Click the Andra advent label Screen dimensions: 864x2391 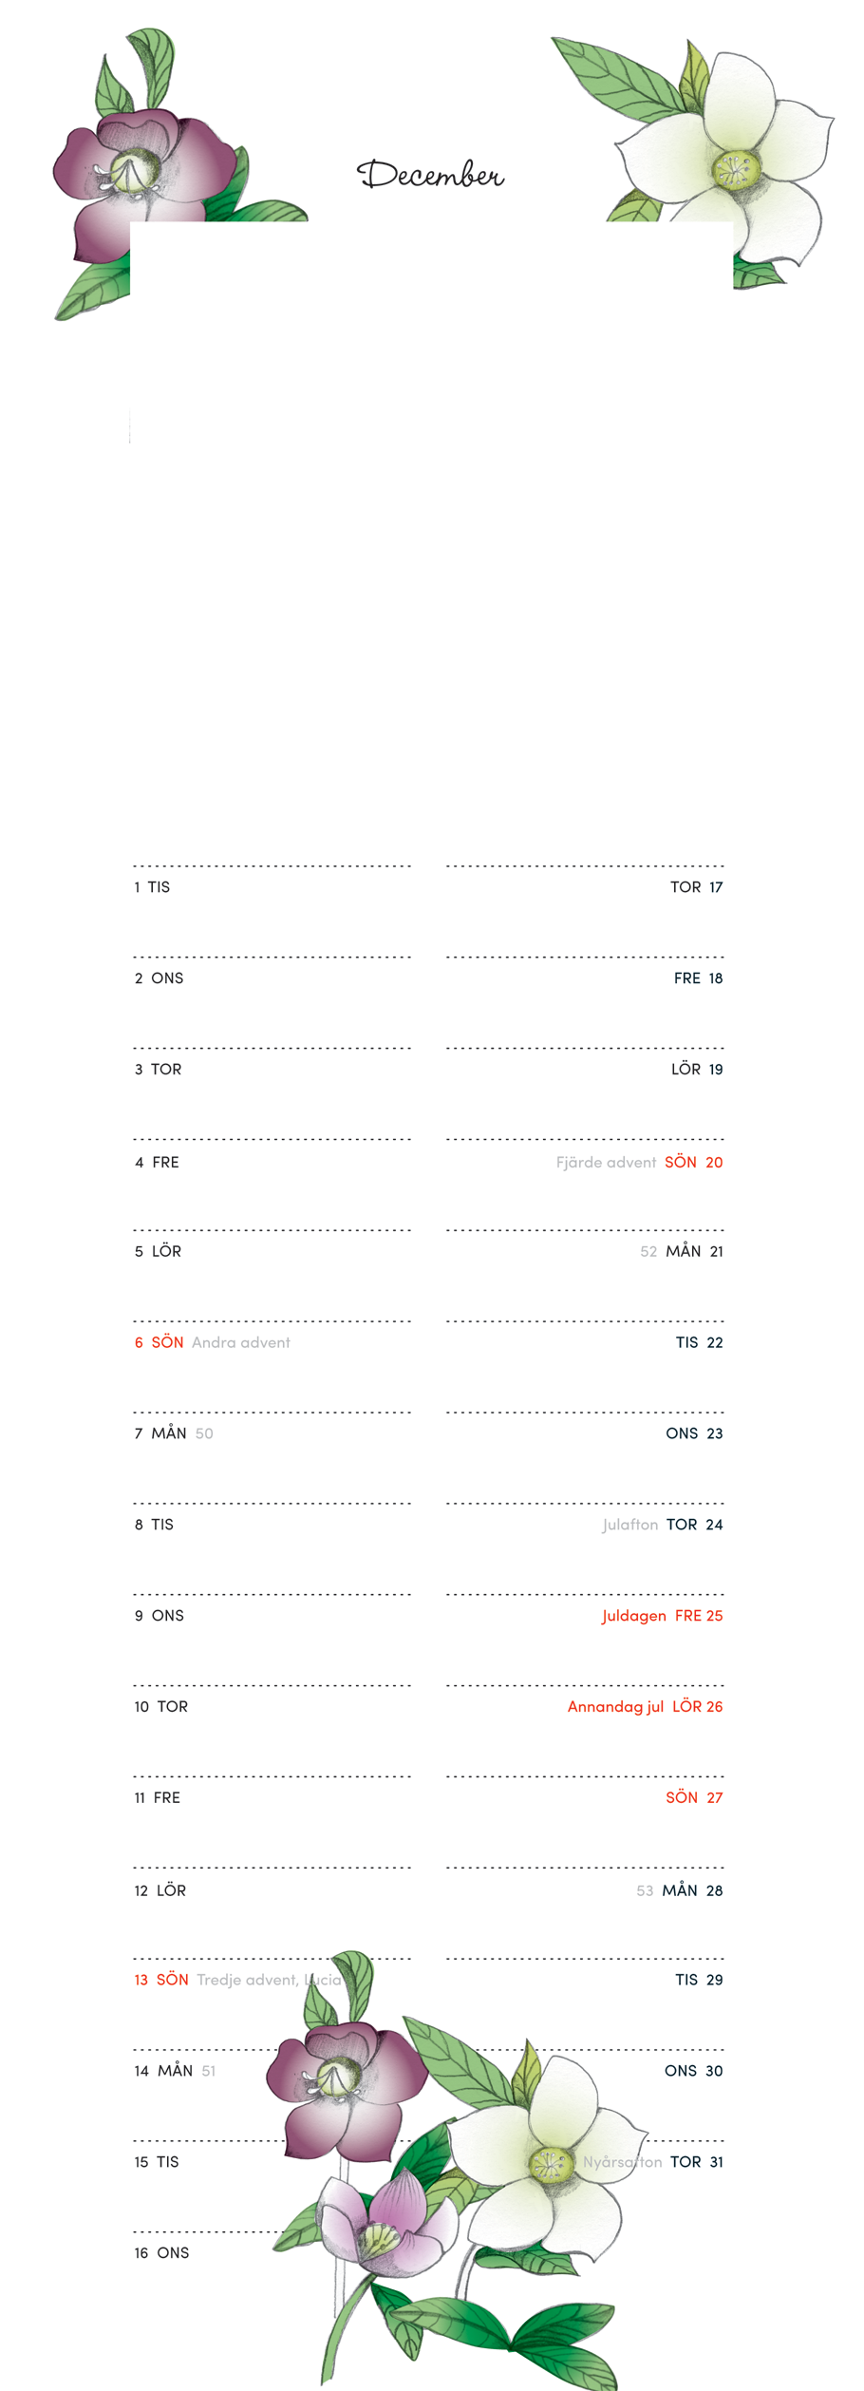coord(241,1342)
